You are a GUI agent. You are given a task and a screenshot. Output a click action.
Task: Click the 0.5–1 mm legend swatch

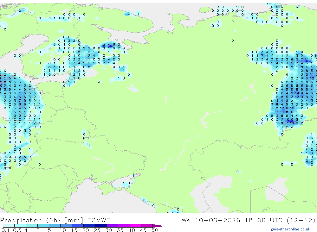20,226
